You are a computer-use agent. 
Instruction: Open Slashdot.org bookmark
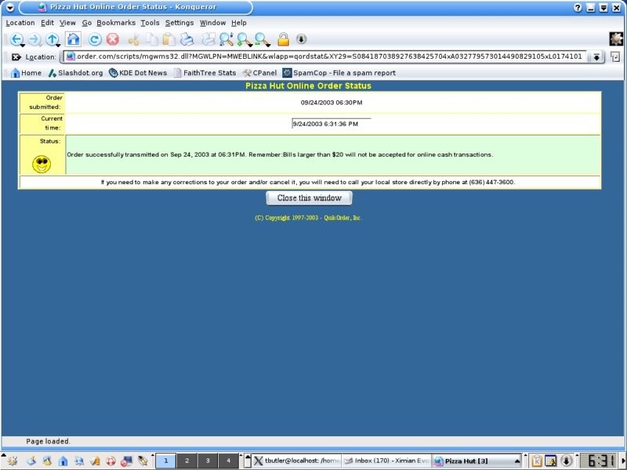click(75, 73)
